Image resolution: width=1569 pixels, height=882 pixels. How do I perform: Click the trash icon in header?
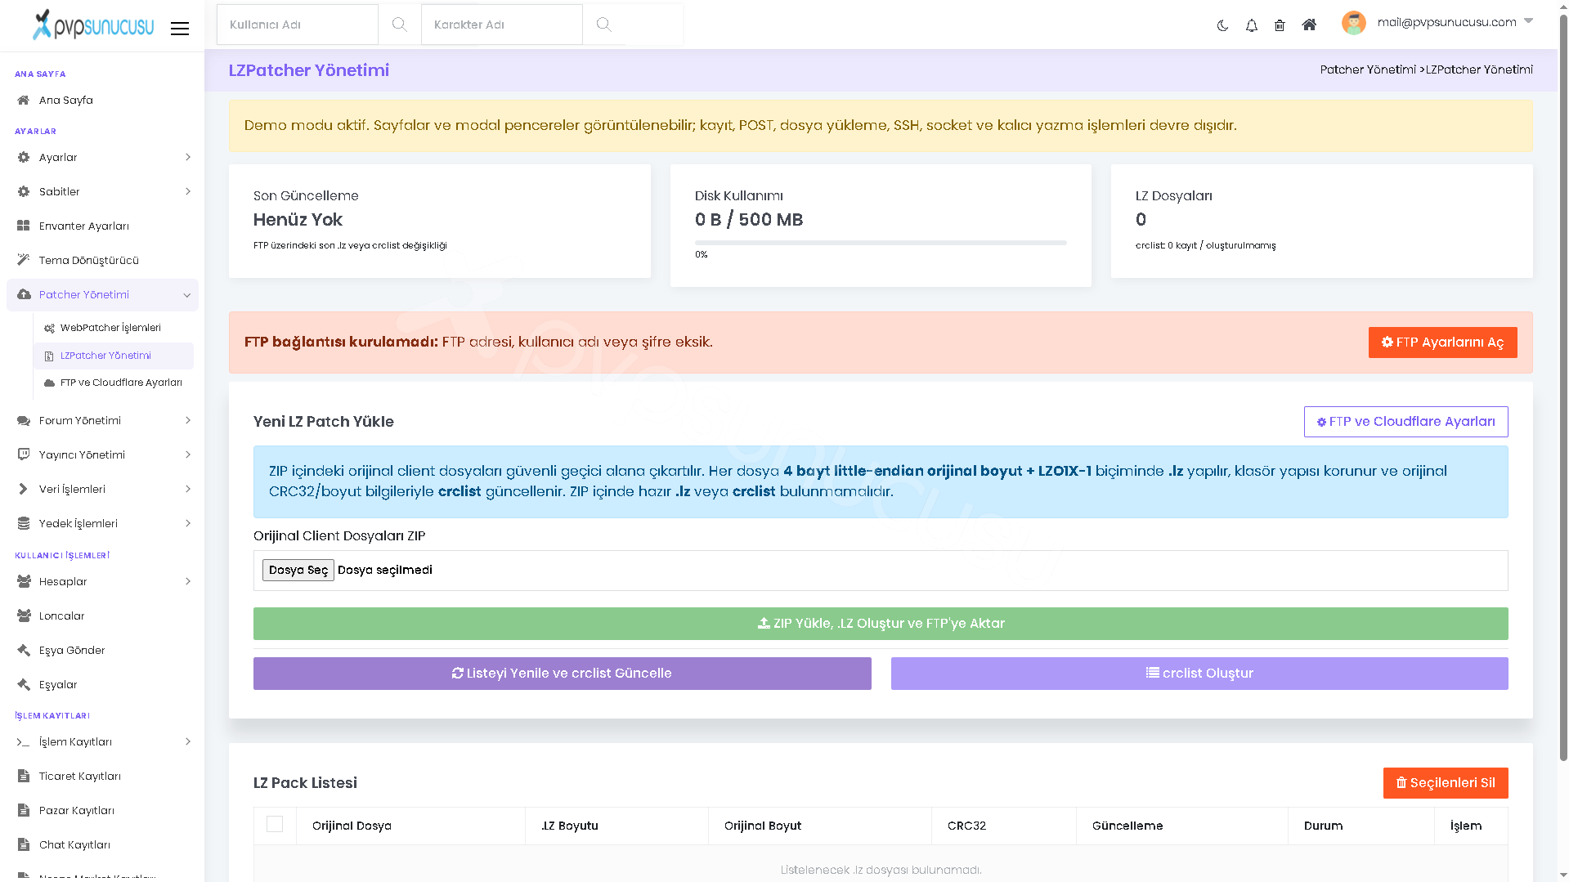tap(1280, 25)
